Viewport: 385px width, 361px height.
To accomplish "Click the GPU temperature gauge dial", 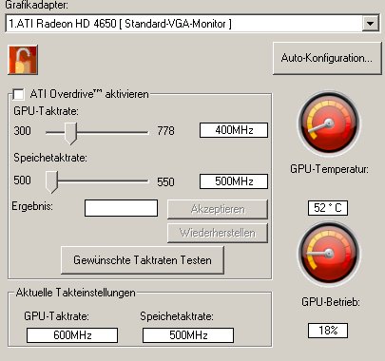I will (x=329, y=124).
